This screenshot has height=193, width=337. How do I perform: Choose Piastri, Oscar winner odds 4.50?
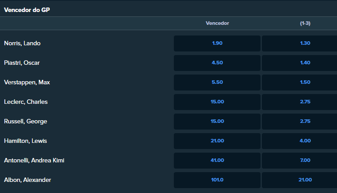pos(217,63)
